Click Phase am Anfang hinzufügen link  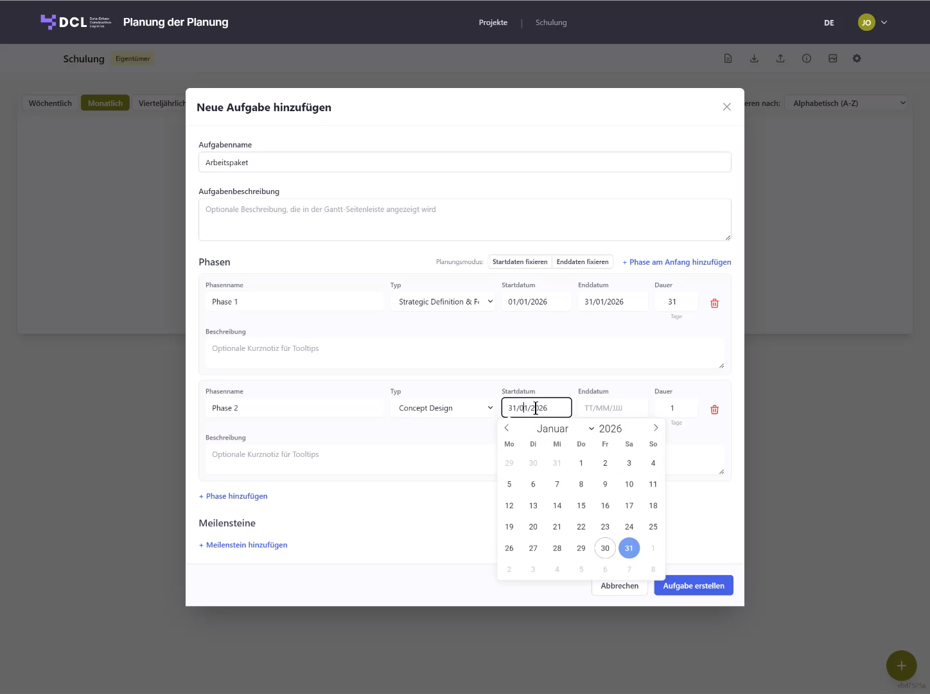pyautogui.click(x=677, y=262)
